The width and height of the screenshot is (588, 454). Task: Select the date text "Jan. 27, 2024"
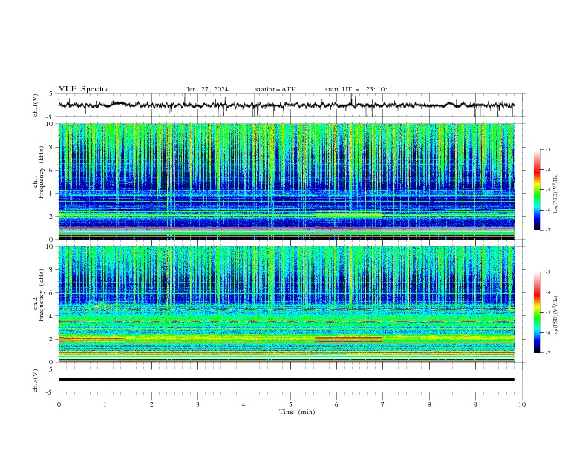click(x=207, y=89)
